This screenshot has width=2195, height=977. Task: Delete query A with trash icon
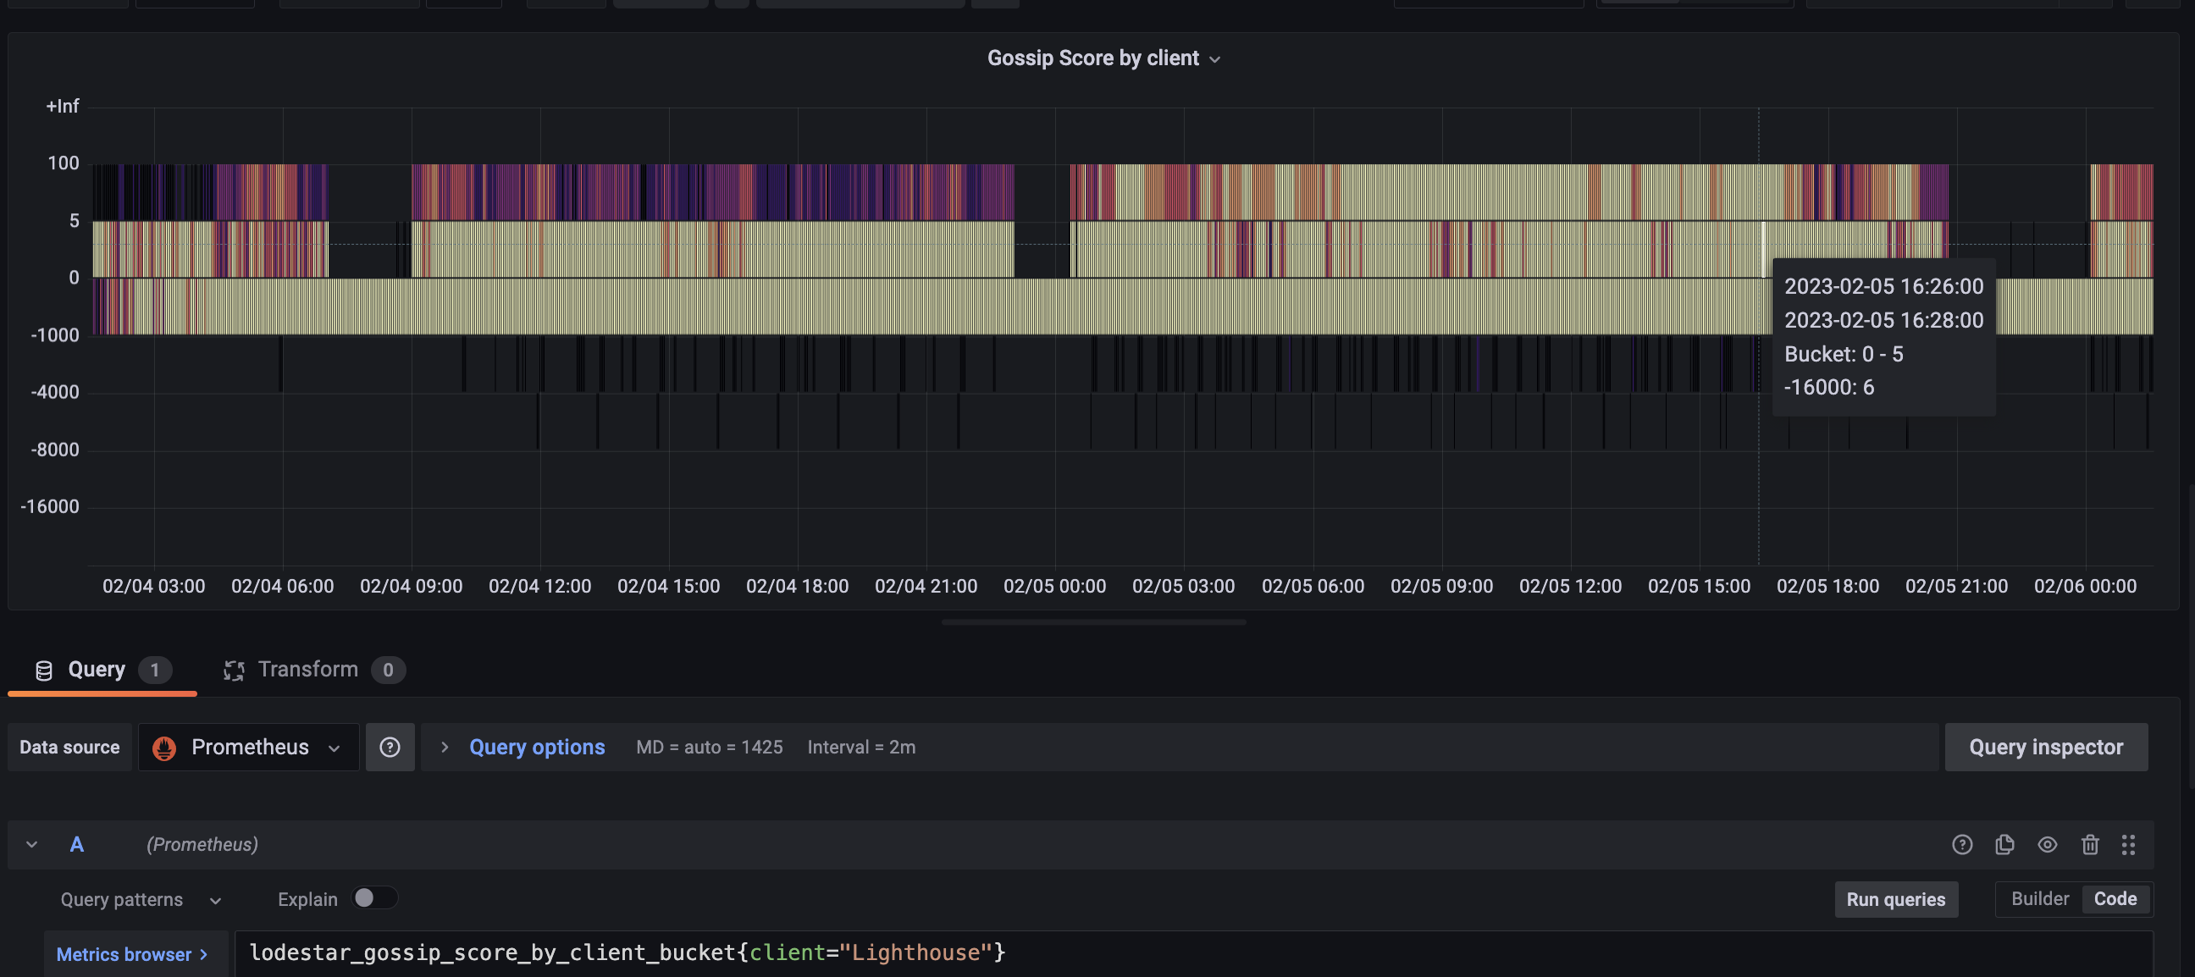click(2089, 844)
